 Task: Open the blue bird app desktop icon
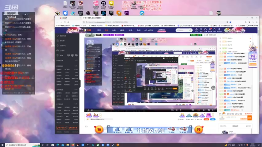pos(65,13)
